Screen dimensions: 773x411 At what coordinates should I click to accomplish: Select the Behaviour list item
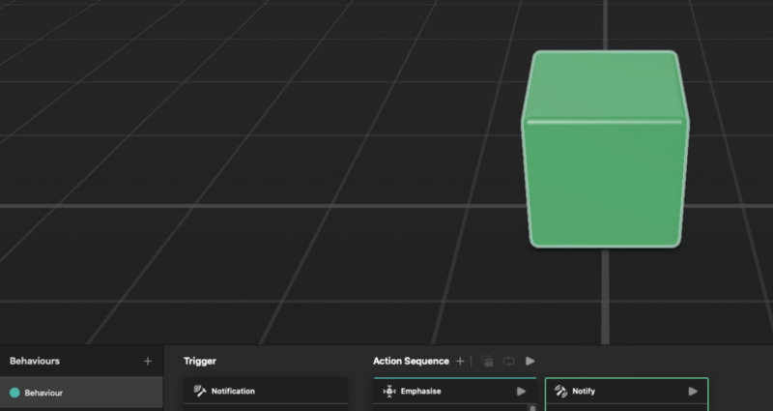[81, 393]
